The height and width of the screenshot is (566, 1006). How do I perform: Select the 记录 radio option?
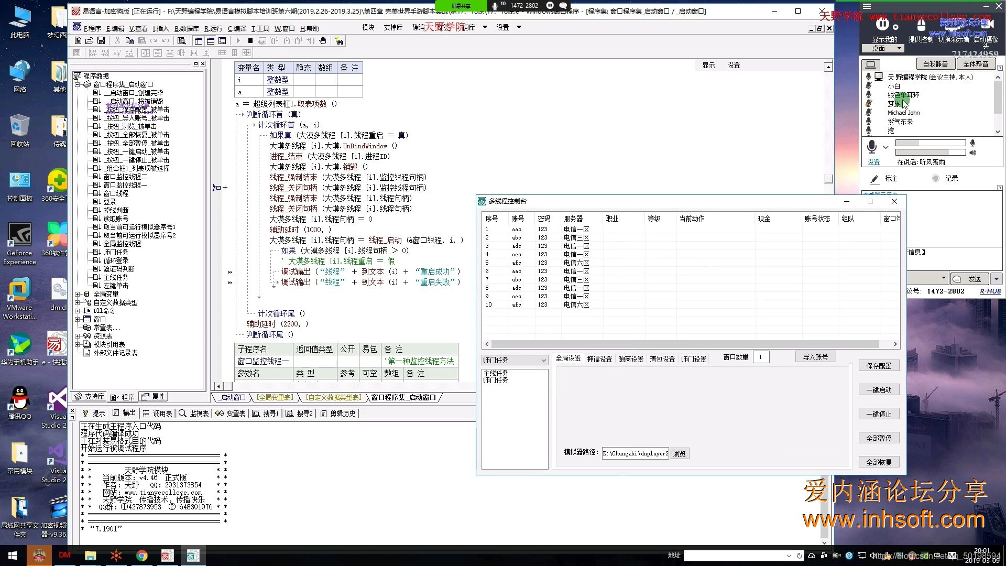coord(936,178)
